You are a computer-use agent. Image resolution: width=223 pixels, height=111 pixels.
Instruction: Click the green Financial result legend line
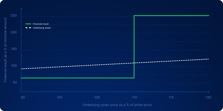tap(28, 24)
